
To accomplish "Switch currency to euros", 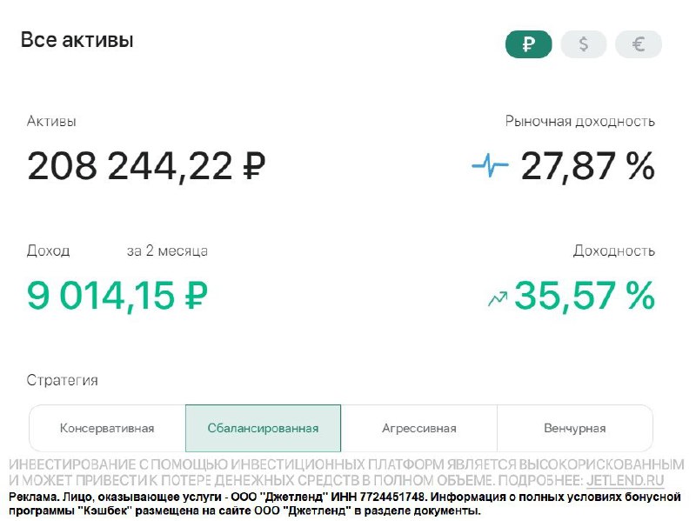I will click(639, 44).
